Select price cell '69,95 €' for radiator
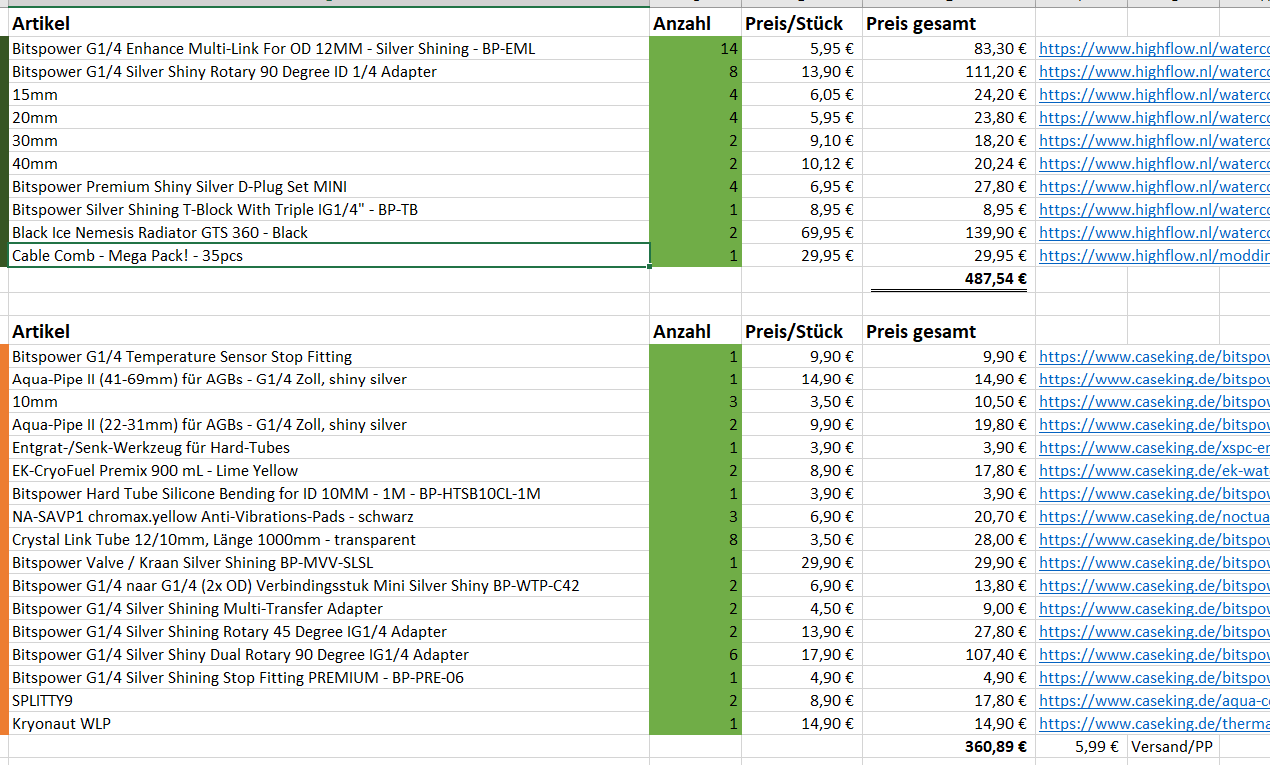 tap(802, 232)
